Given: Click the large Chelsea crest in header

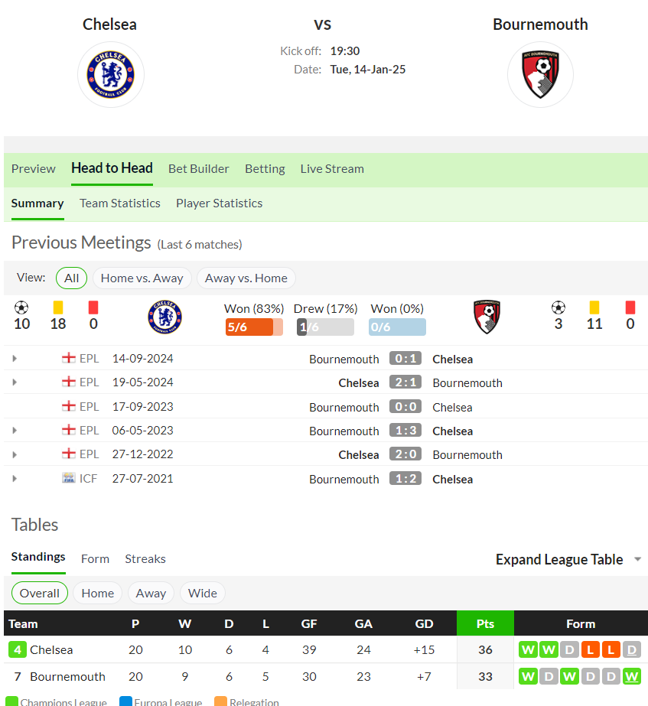Looking at the screenshot, I should (x=111, y=75).
